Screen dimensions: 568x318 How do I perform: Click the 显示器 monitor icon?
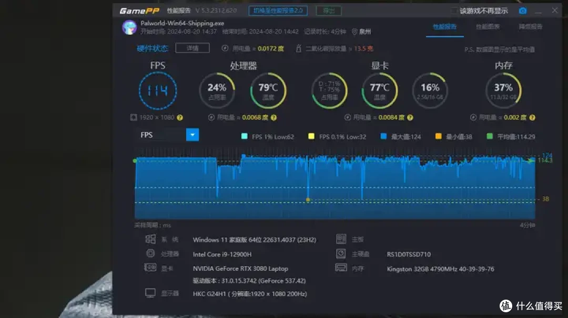click(x=150, y=293)
